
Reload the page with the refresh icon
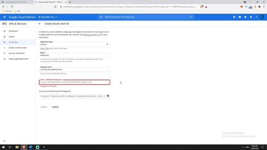pyautogui.click(x=12, y=7)
